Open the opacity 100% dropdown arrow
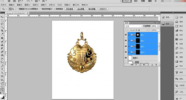The image size is (186, 100). pyautogui.click(x=159, y=26)
